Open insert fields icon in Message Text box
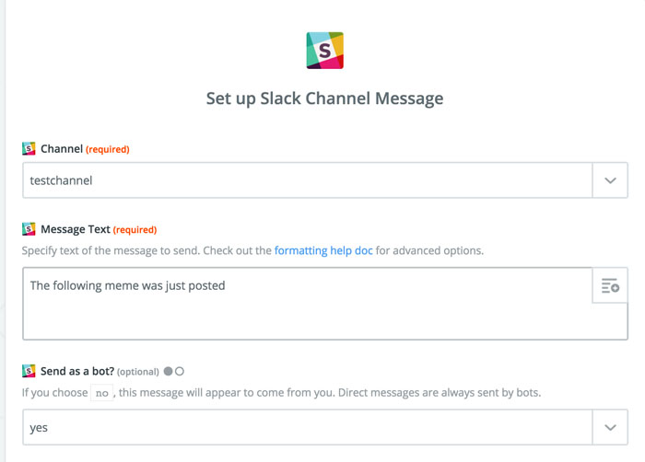The height and width of the screenshot is (462, 645). pos(610,286)
